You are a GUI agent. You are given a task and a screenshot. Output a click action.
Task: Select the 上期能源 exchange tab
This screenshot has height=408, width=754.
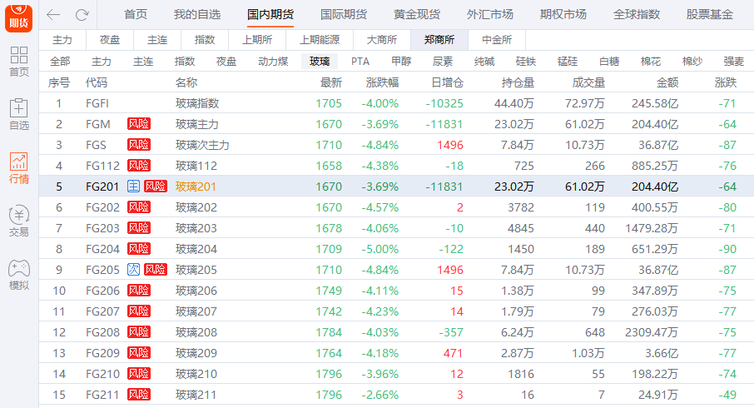pyautogui.click(x=320, y=40)
